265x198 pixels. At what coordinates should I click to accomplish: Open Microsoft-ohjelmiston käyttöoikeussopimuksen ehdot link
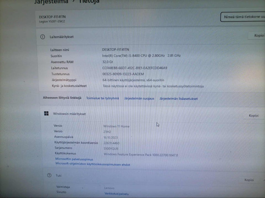(x=93, y=164)
